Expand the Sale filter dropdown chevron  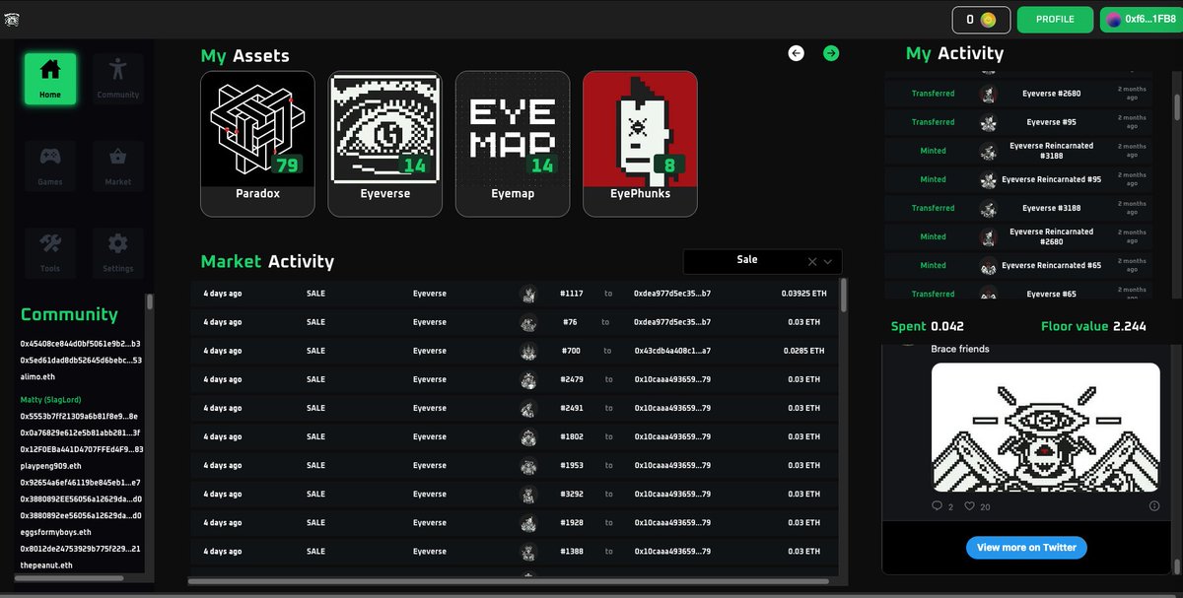[x=828, y=262]
